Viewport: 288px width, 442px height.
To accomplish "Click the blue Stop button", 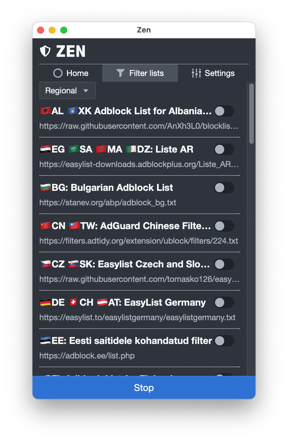I will coord(144,387).
